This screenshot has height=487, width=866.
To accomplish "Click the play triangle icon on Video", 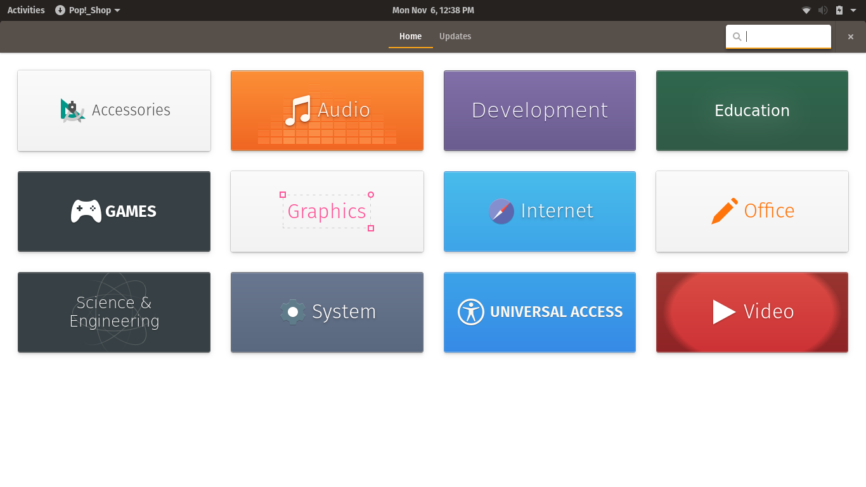I will 724,312.
